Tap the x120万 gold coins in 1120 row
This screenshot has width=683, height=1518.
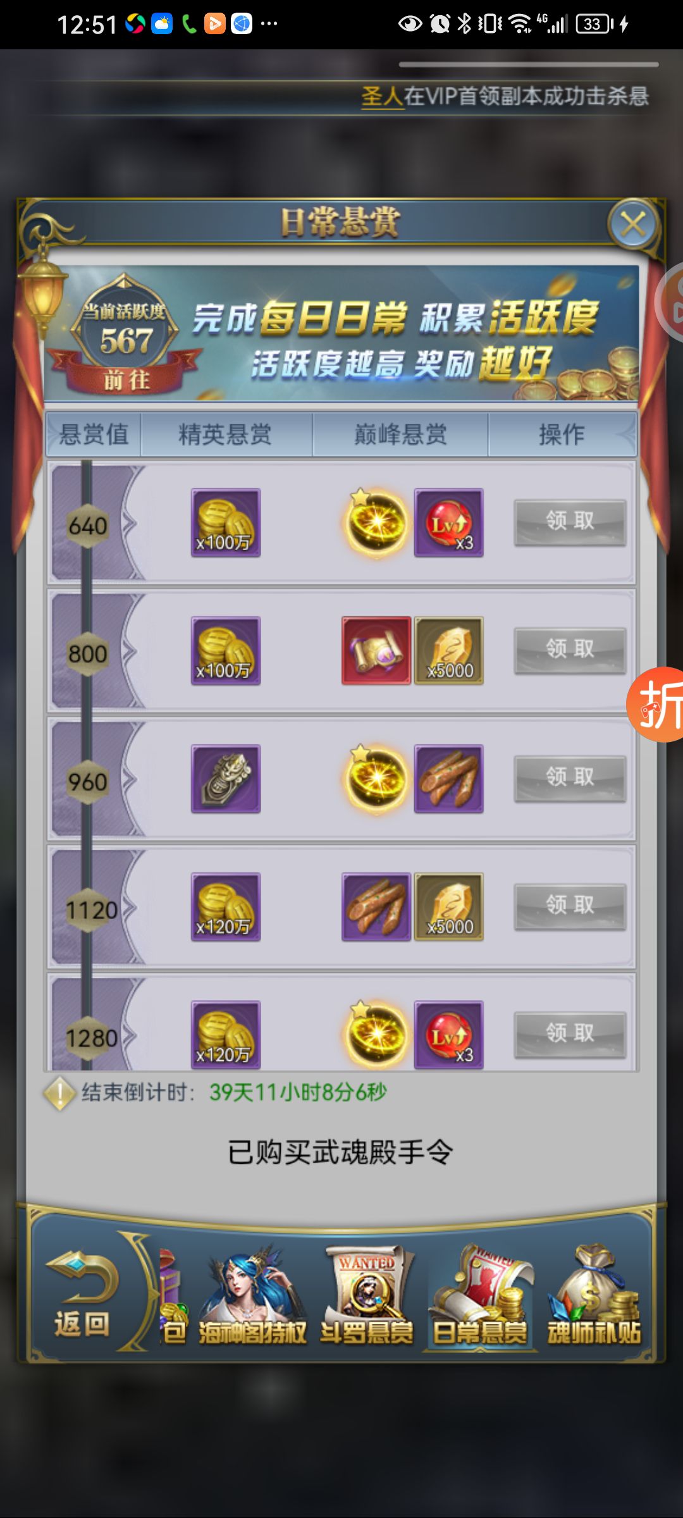tap(226, 906)
